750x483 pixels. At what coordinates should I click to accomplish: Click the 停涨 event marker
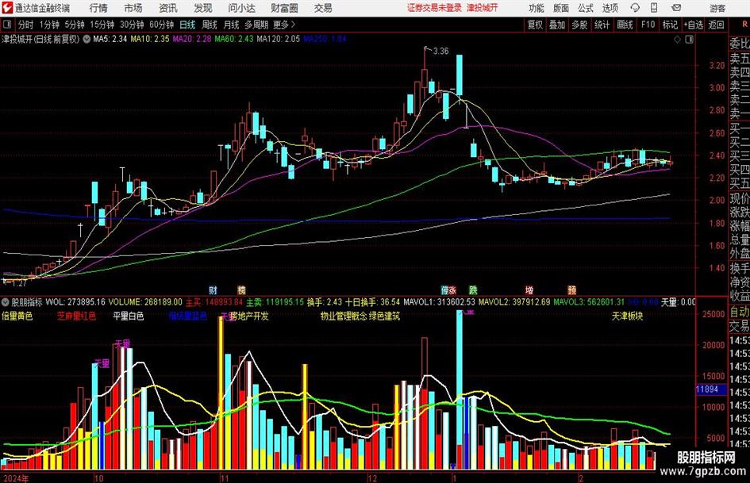tap(448, 289)
